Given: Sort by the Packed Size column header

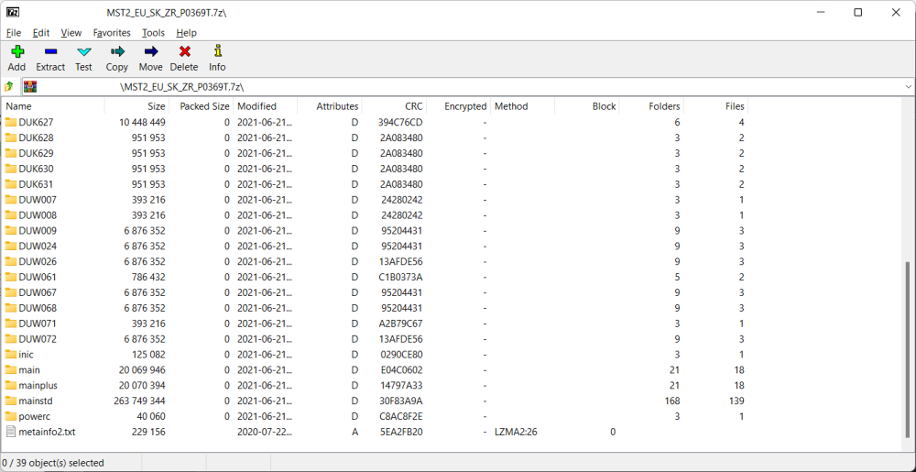Looking at the screenshot, I should click(202, 106).
